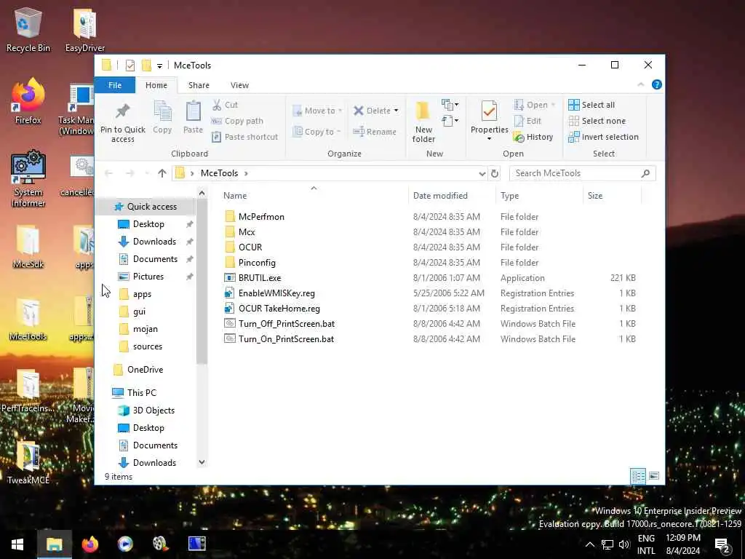Open the Copy to dropdown
The height and width of the screenshot is (559, 745).
click(x=317, y=132)
